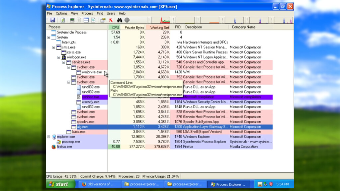Sort processes by the CPU column

[x=115, y=27]
